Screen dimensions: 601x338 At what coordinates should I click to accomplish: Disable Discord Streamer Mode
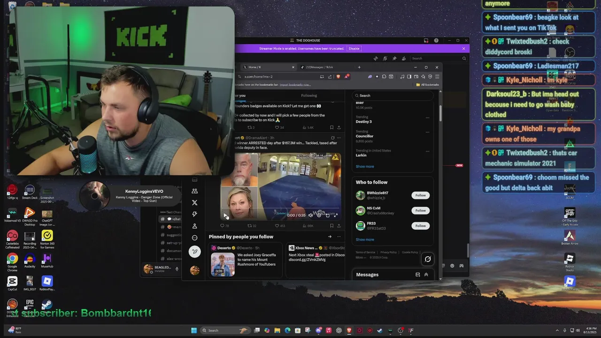(354, 48)
